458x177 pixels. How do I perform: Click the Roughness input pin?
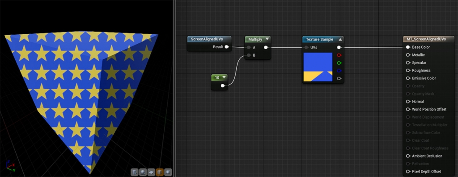[408, 70]
